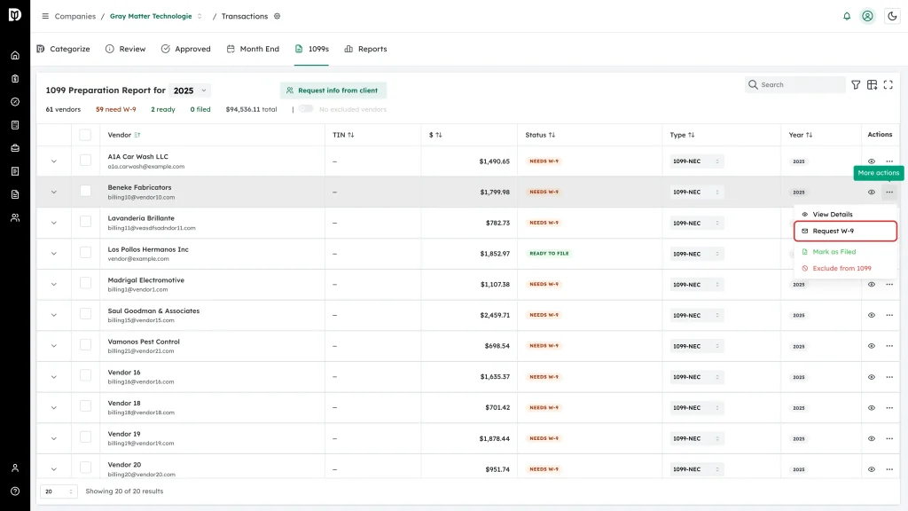Open table column layout settings icon
The image size is (908, 511).
(873, 85)
